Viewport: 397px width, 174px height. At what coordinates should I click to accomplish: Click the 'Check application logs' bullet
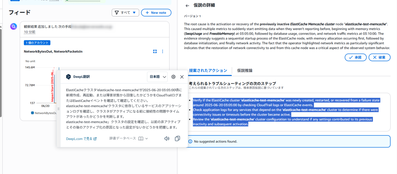(x=286, y=112)
